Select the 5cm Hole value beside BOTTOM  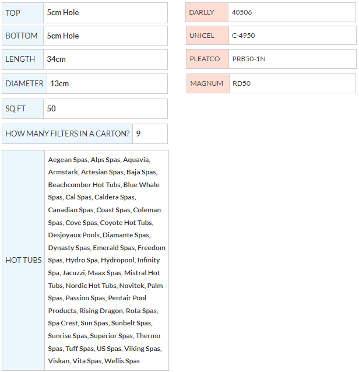click(x=63, y=36)
